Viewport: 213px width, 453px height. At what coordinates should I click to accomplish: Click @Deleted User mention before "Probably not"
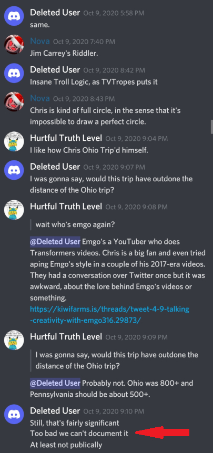coord(55,384)
